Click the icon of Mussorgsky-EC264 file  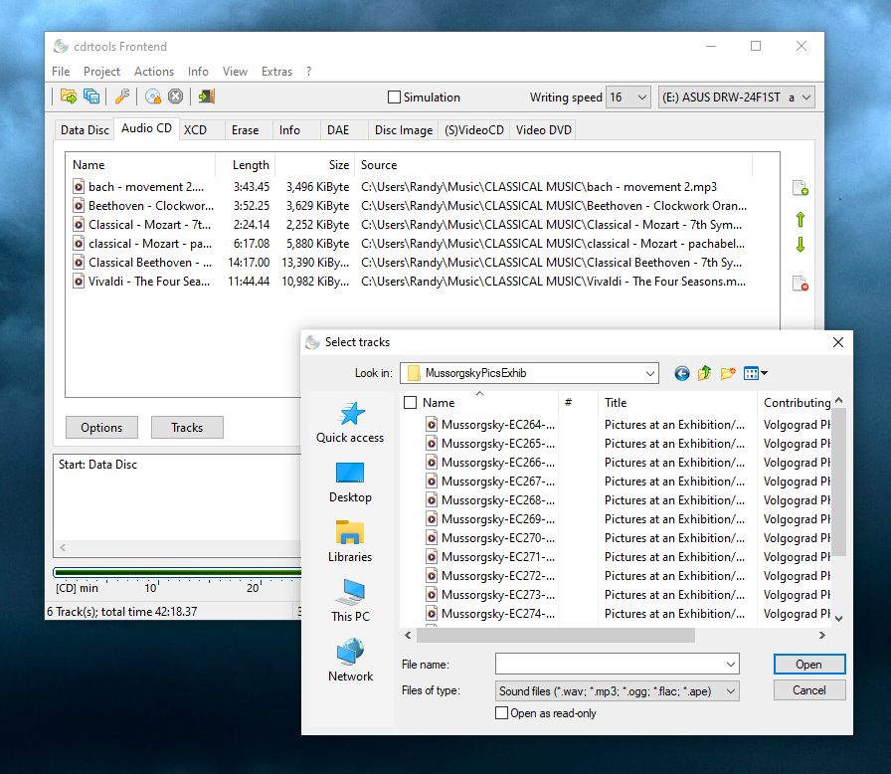[x=432, y=425]
